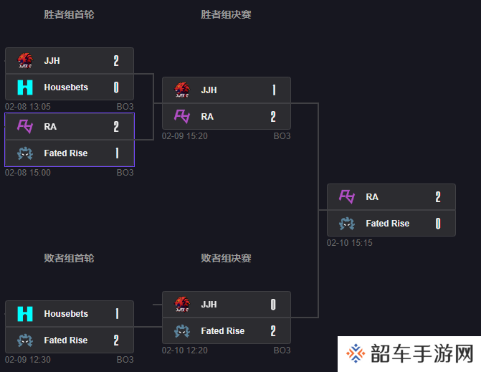This screenshot has width=481, height=372.
Task: Click JJH logo in losers final match
Action: (x=182, y=304)
